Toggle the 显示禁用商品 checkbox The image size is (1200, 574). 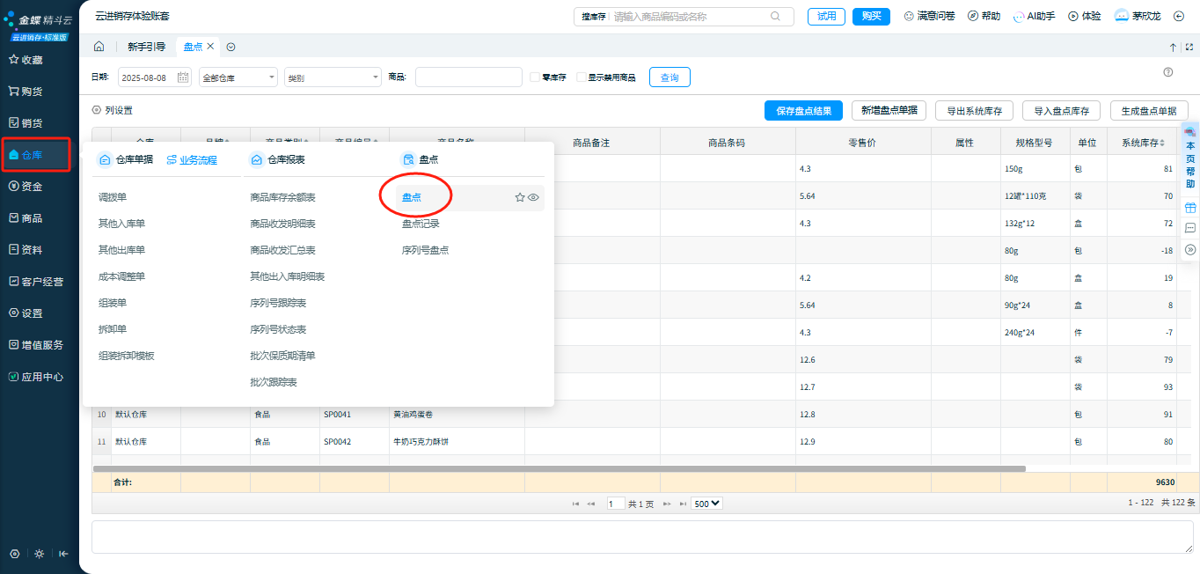tap(581, 77)
